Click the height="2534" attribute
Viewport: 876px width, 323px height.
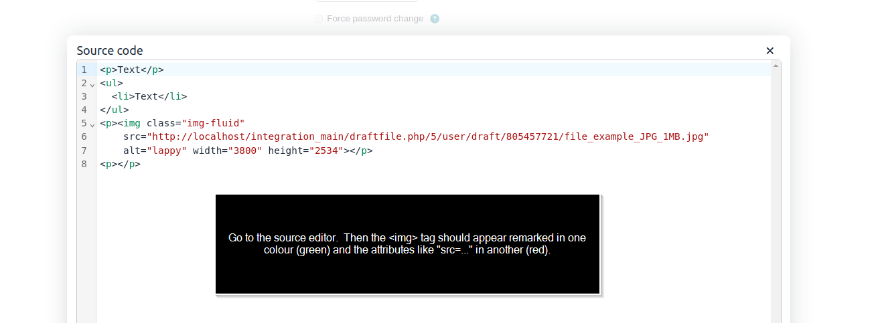pos(306,150)
